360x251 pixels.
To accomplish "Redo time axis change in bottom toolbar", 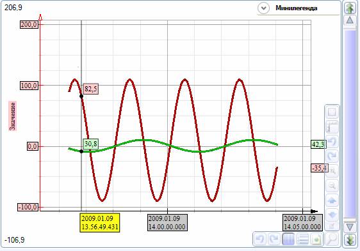I will (x=274, y=239).
